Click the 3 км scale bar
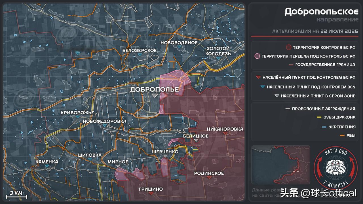The image size is (363, 204). tap(17, 195)
